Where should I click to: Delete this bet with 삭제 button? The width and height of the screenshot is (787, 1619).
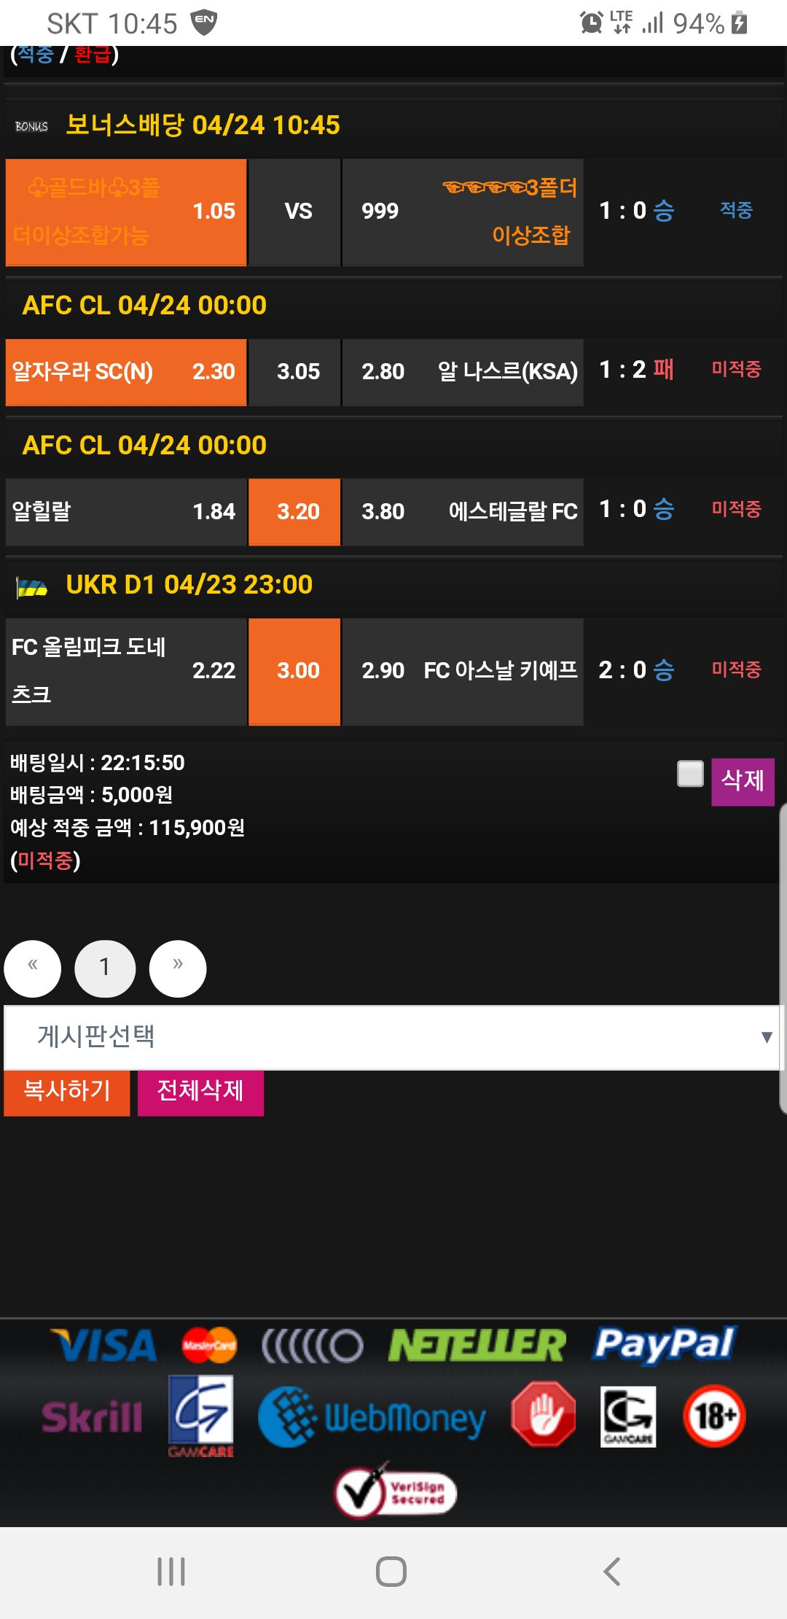click(x=742, y=781)
